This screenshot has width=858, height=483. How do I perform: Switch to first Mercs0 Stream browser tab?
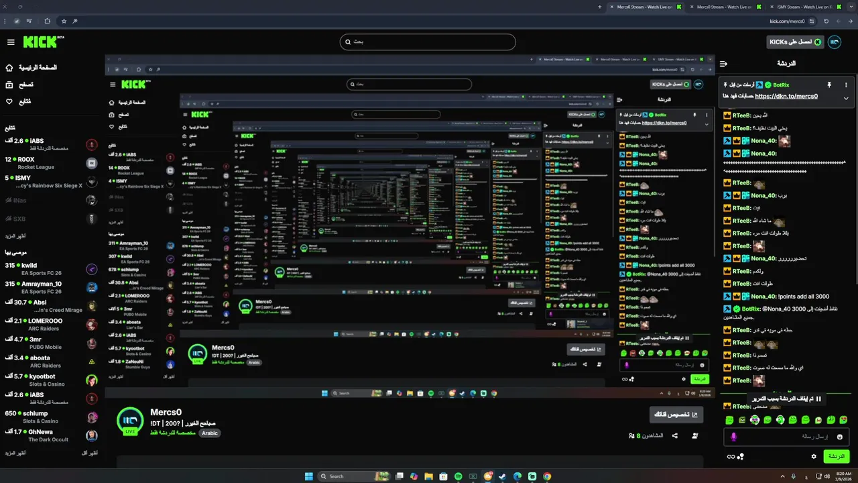[x=645, y=7]
